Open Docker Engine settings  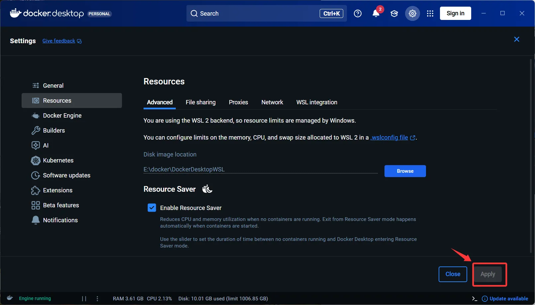[72, 115]
